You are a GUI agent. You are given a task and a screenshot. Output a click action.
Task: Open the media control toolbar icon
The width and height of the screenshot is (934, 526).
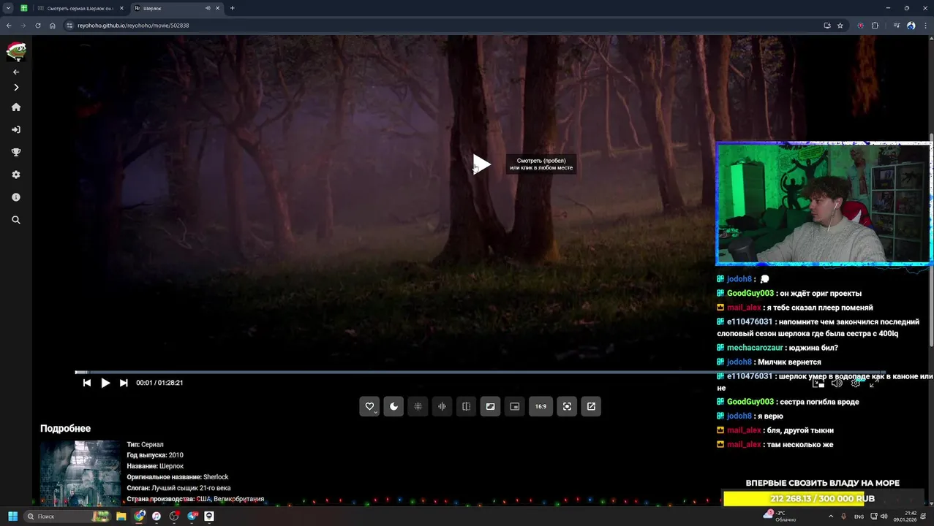coord(897,26)
